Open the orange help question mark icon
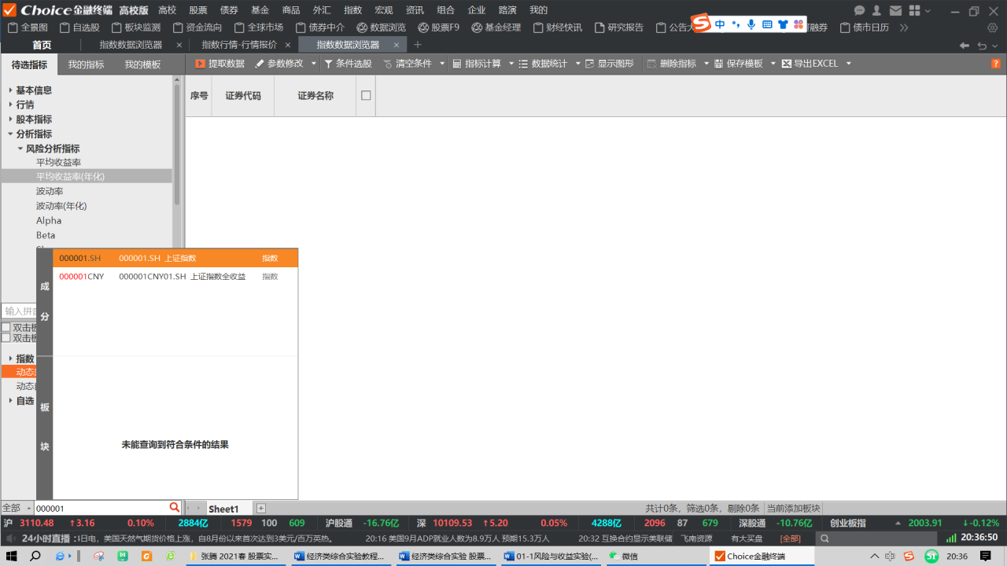The image size is (1007, 566). 996,64
